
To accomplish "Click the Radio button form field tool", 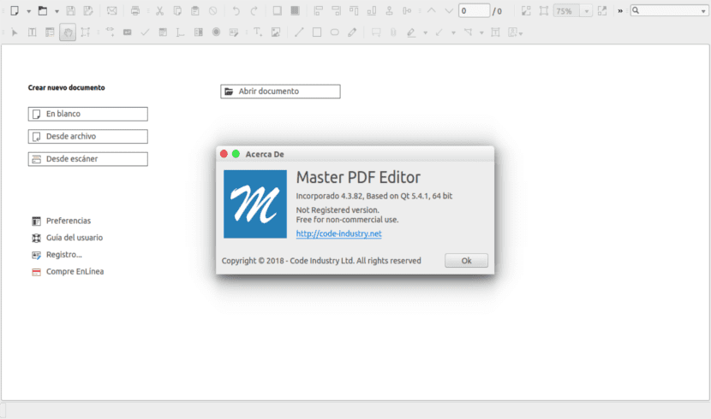I will point(216,32).
